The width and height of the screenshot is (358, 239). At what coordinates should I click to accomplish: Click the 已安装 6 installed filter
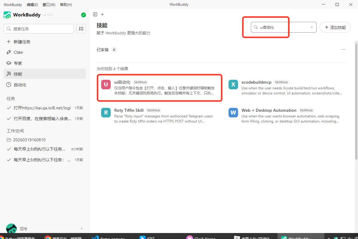[x=107, y=50]
